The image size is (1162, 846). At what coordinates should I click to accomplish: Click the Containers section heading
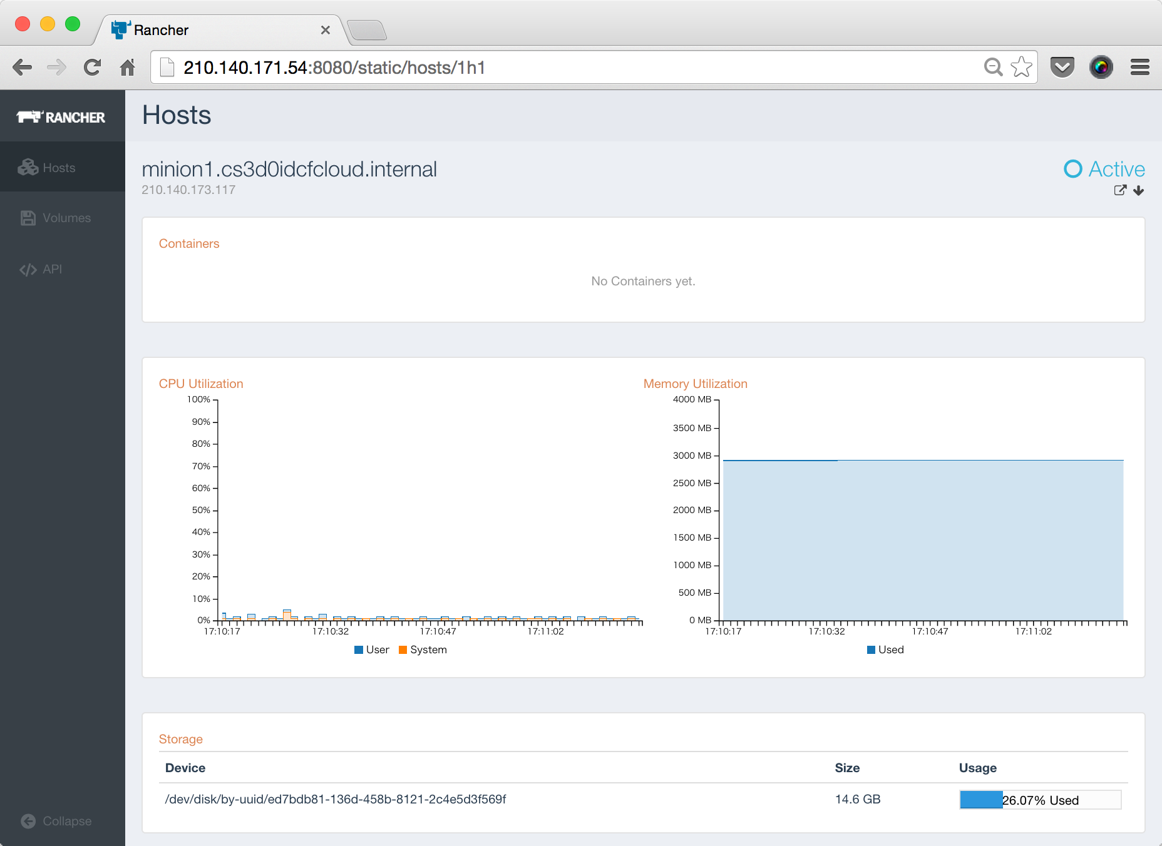(189, 243)
